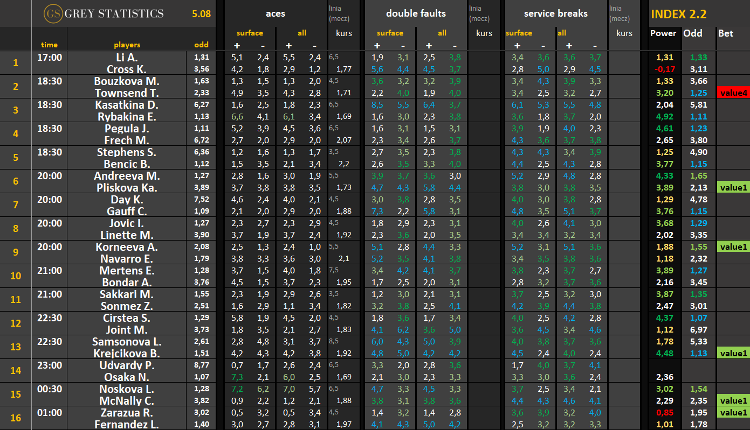
Task: Select player Bouzkova M.
Action: point(127,81)
